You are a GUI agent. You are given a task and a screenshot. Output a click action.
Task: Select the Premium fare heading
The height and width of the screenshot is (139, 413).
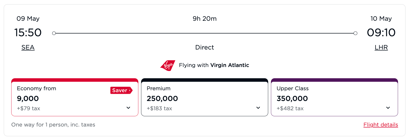tap(159, 88)
